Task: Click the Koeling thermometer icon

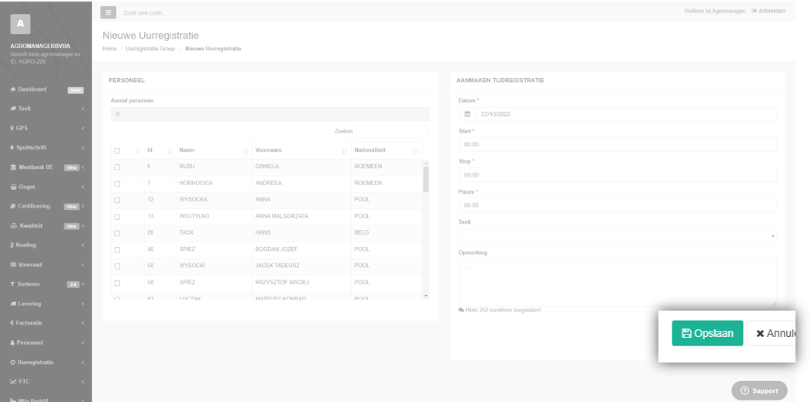Action: (x=12, y=245)
